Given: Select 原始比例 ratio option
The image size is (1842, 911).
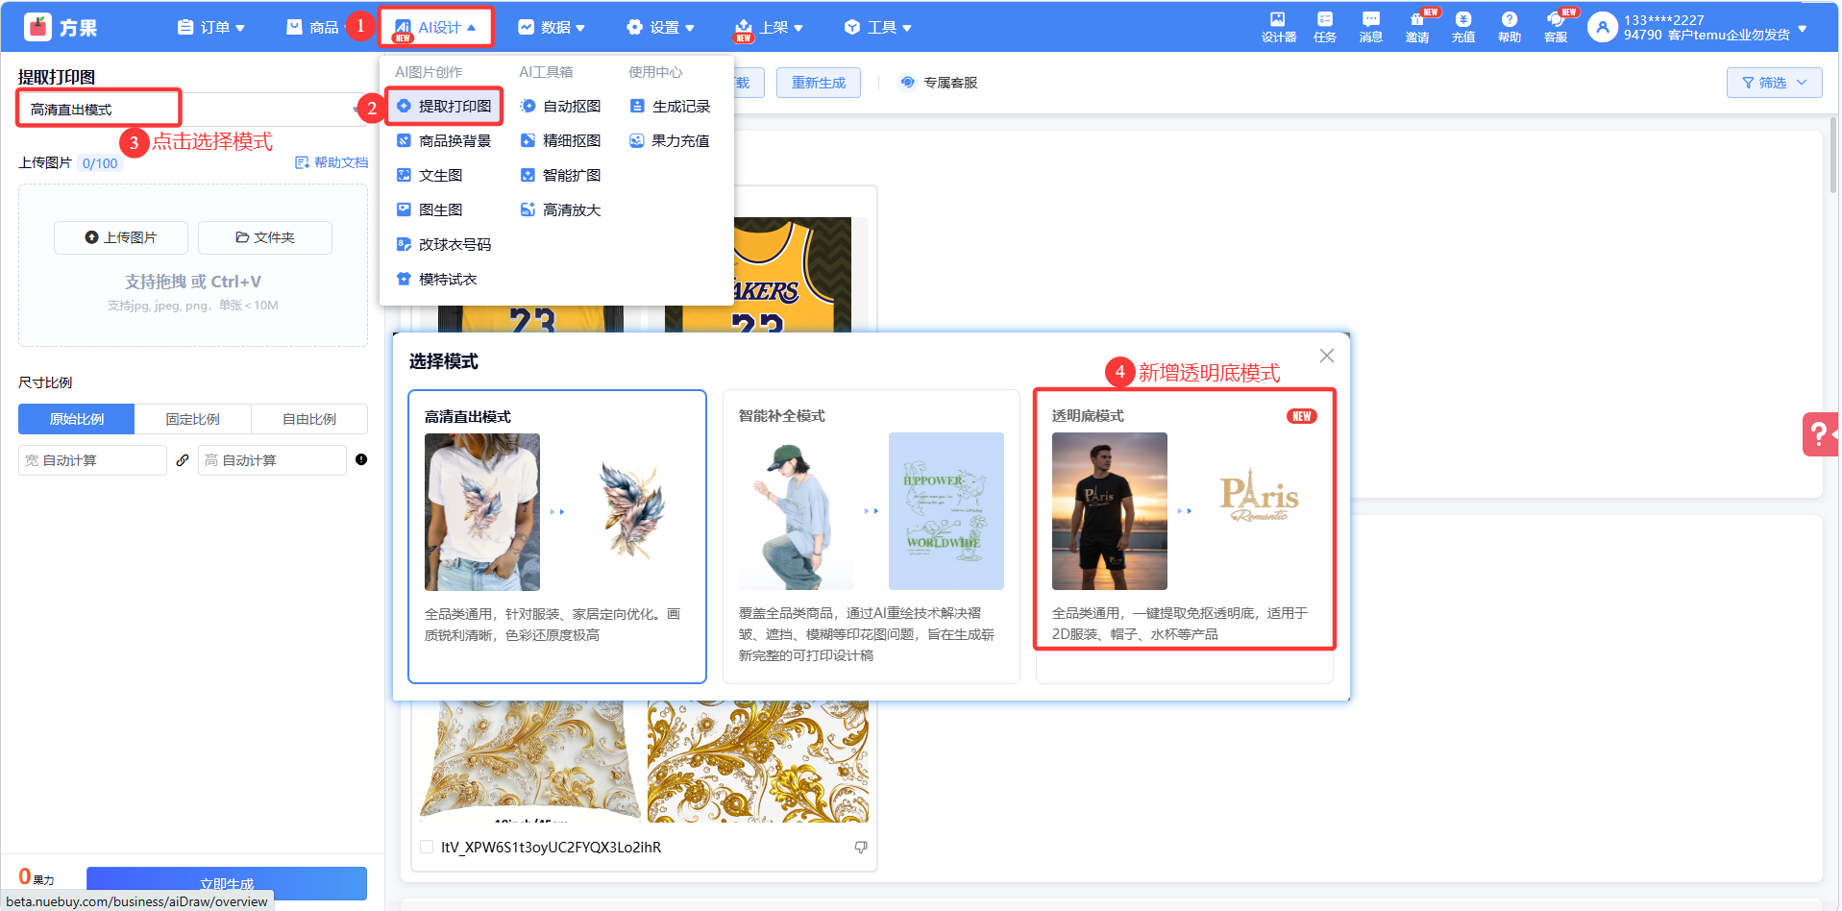Looking at the screenshot, I should (x=77, y=419).
